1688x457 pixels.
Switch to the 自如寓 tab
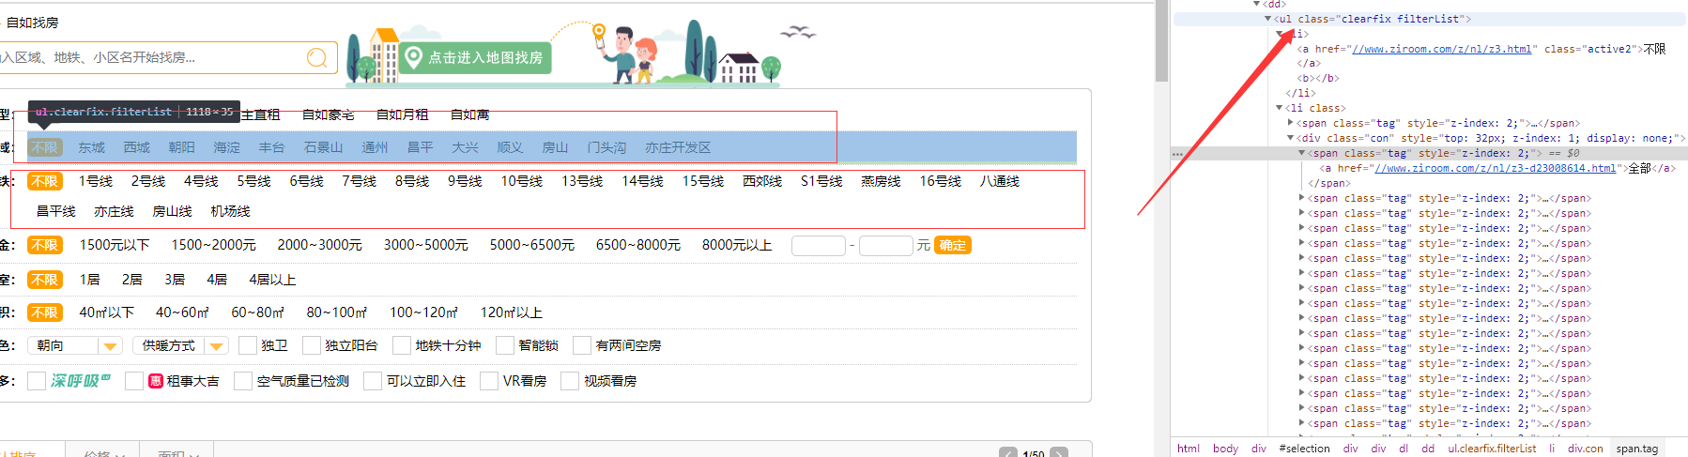coord(469,114)
